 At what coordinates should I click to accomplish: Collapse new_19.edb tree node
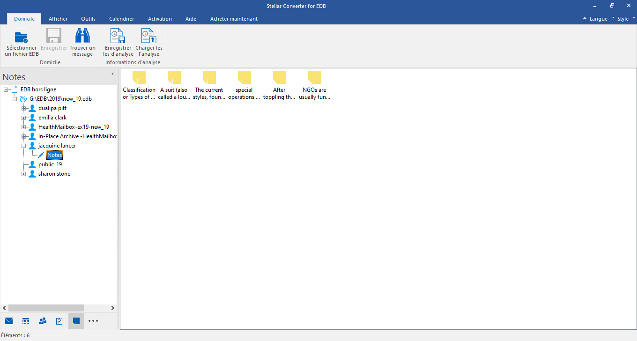[15, 99]
